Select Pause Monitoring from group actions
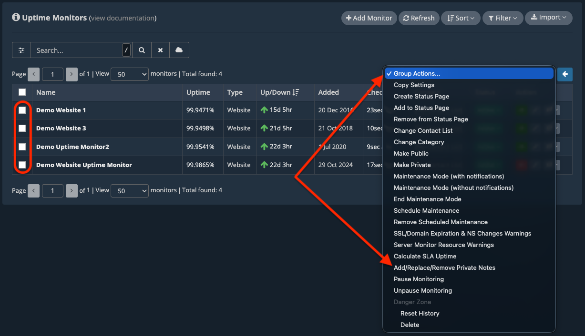Image resolution: width=585 pixels, height=336 pixels. coord(419,279)
